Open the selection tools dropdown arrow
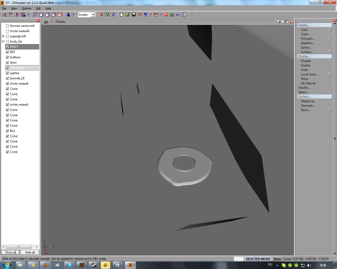Image resolution: width=337 pixels, height=269 pixels. (x=28, y=15)
